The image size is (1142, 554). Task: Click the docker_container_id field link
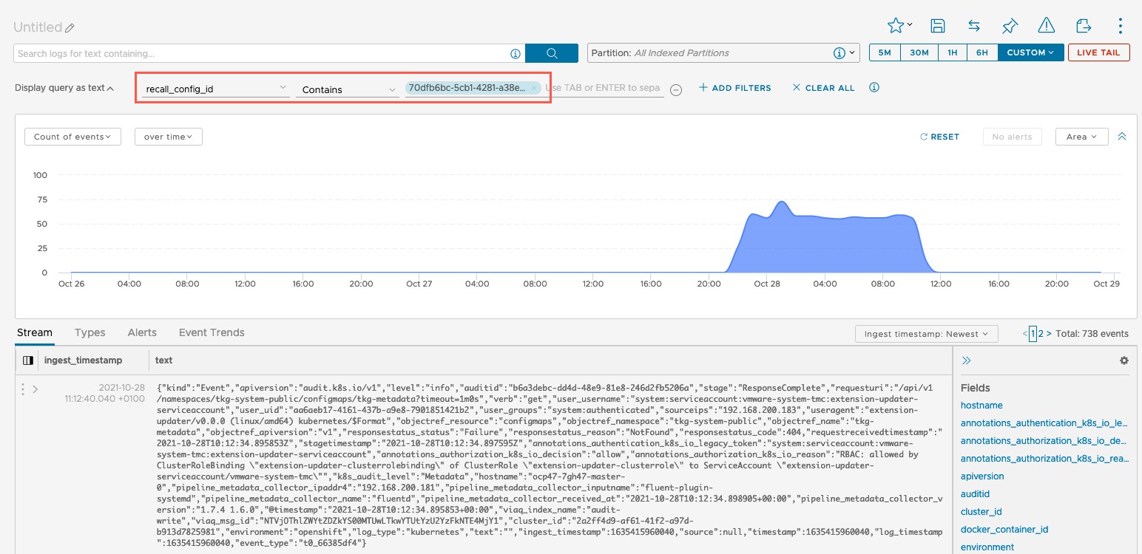(x=1004, y=530)
